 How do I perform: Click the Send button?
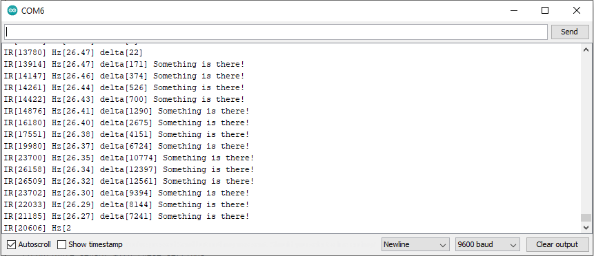pos(569,32)
